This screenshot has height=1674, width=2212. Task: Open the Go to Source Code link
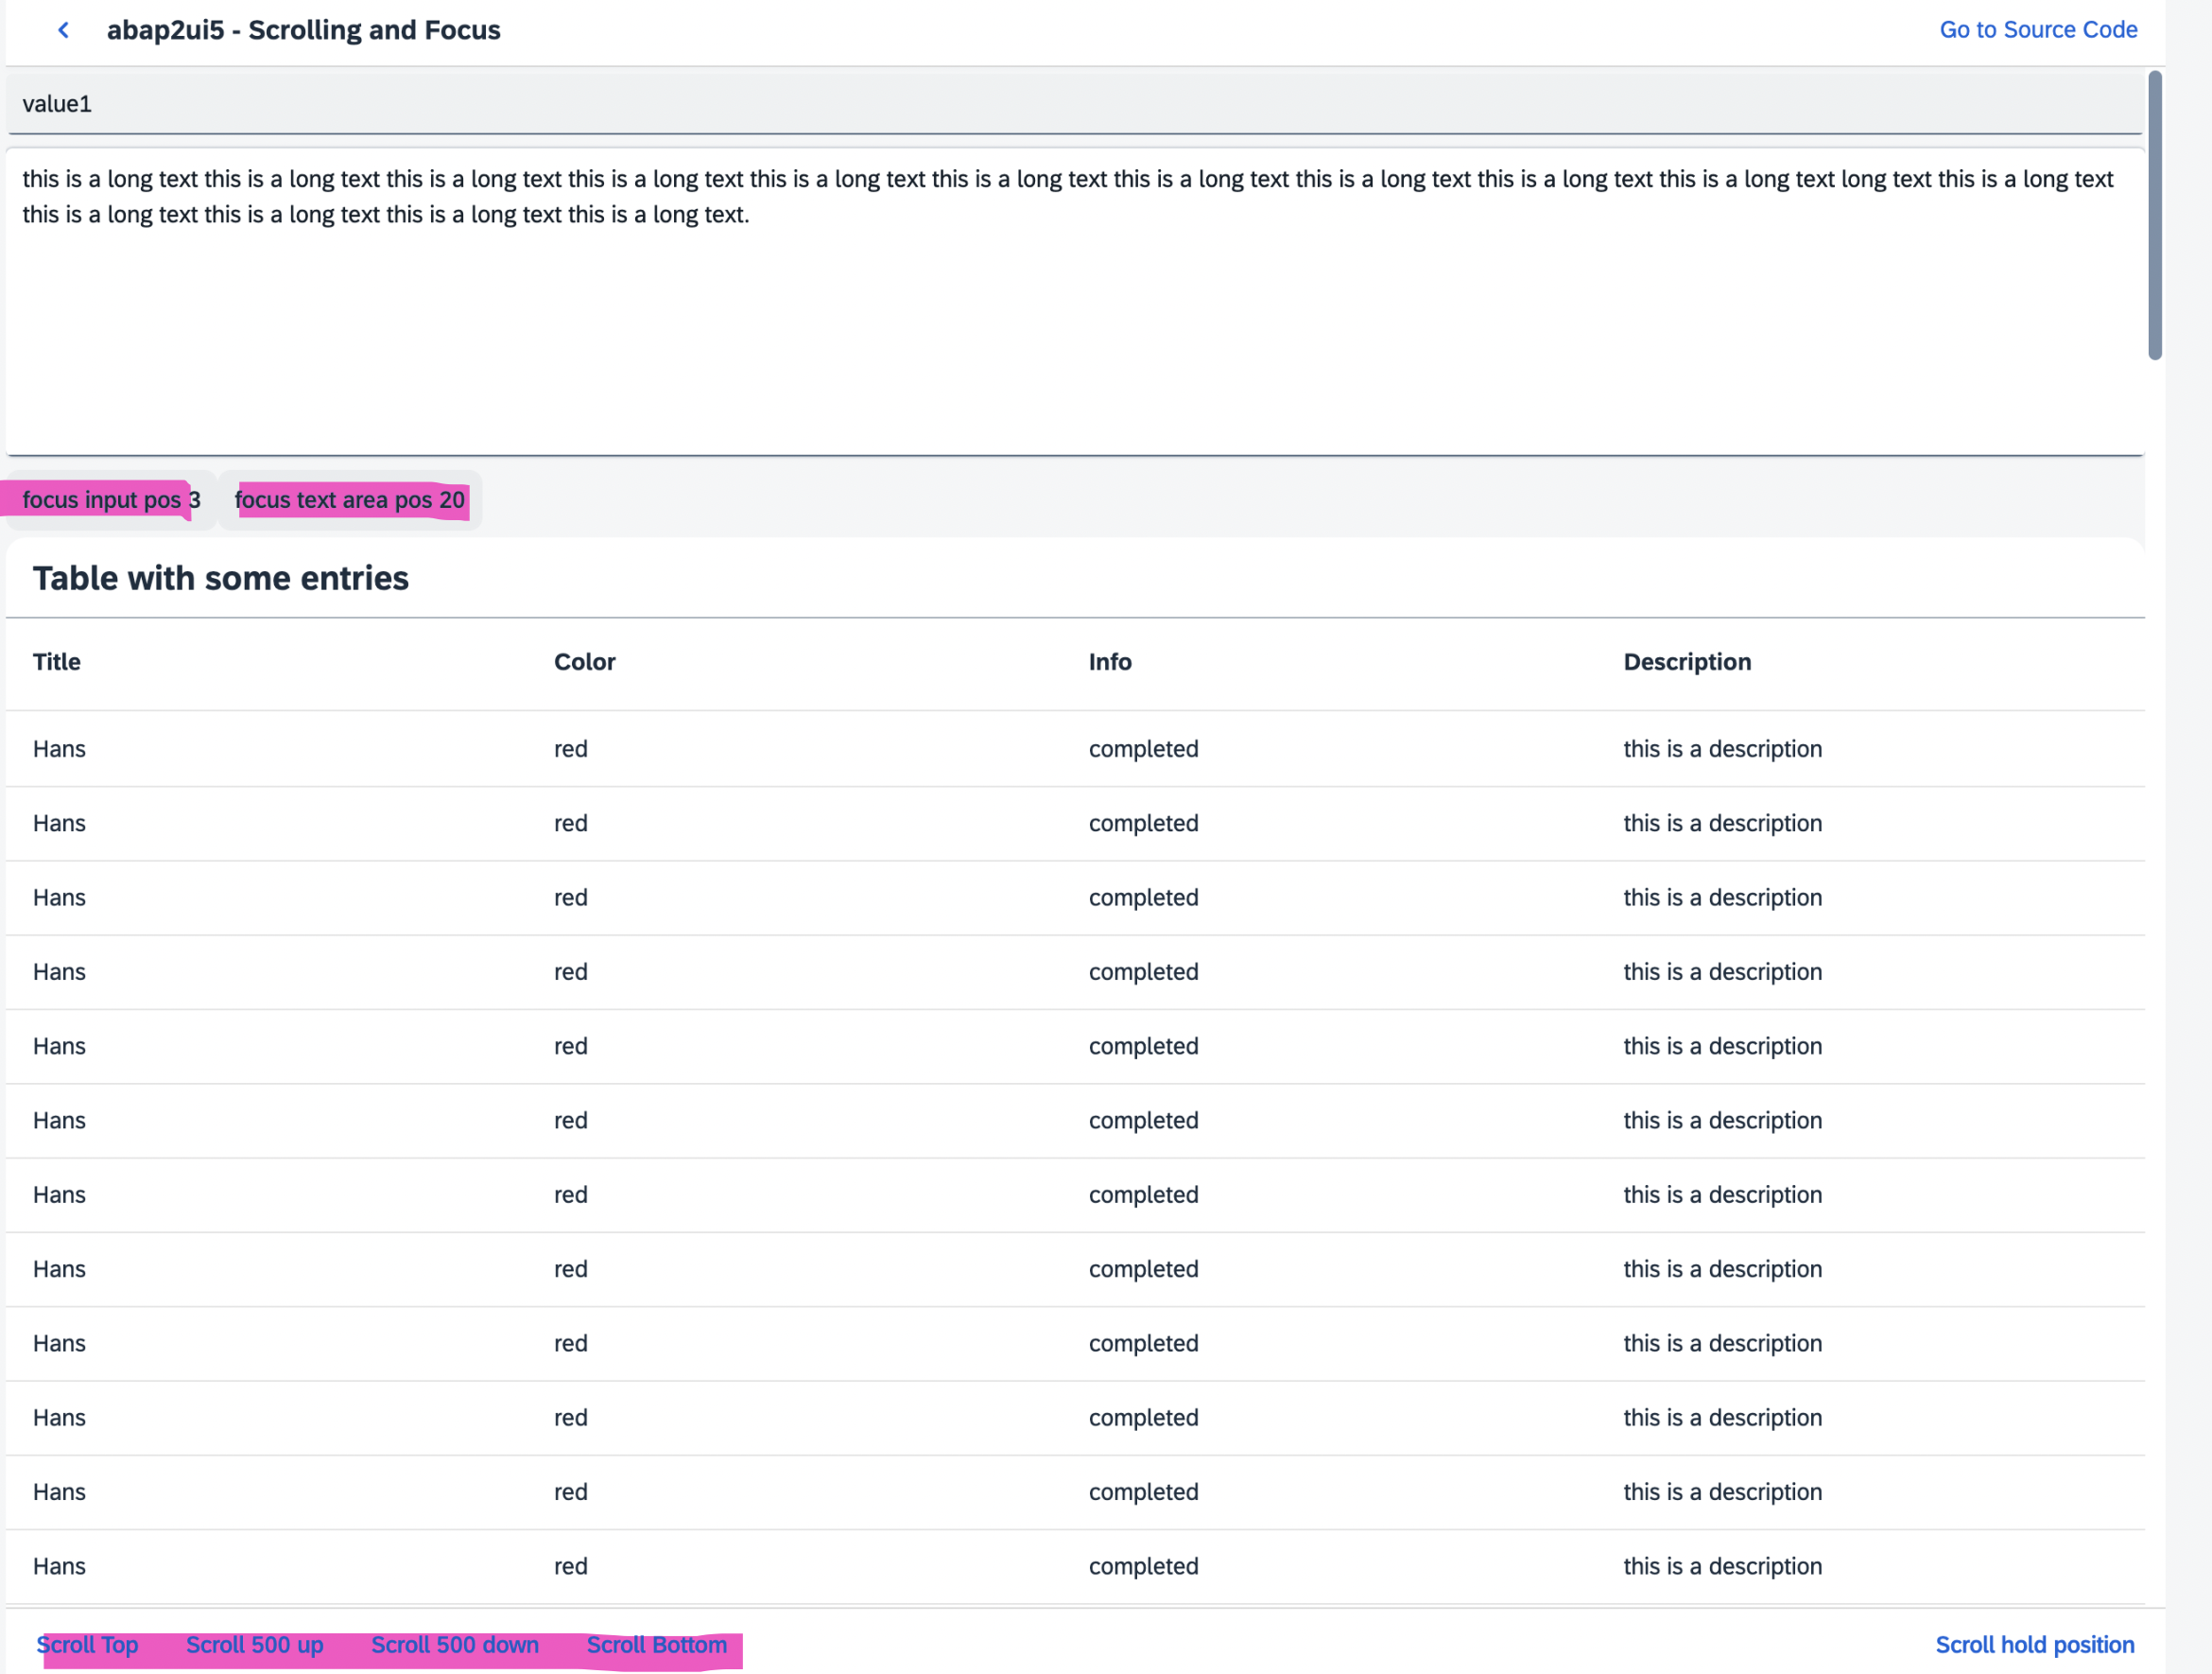coord(2037,30)
